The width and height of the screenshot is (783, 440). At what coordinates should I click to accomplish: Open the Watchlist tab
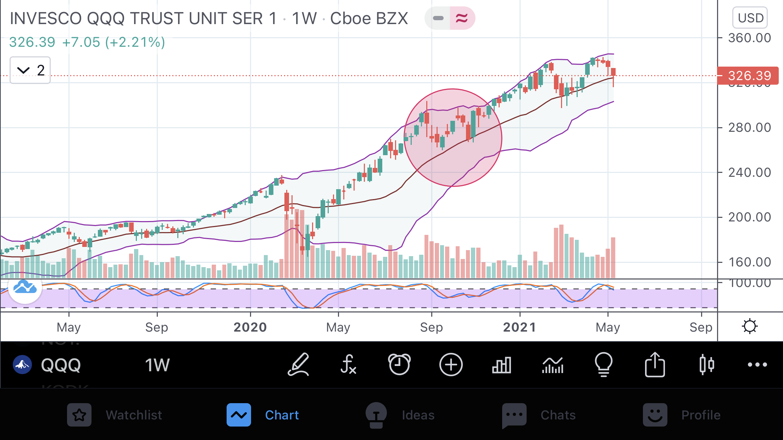(115, 415)
